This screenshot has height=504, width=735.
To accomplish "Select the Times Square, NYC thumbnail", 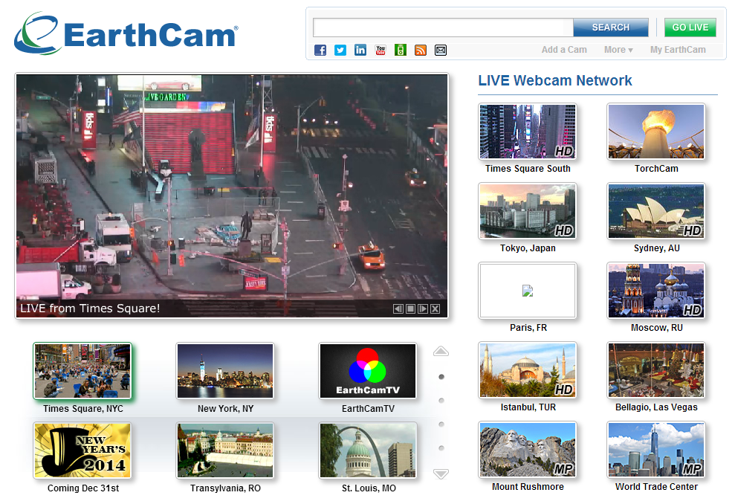I will click(82, 371).
